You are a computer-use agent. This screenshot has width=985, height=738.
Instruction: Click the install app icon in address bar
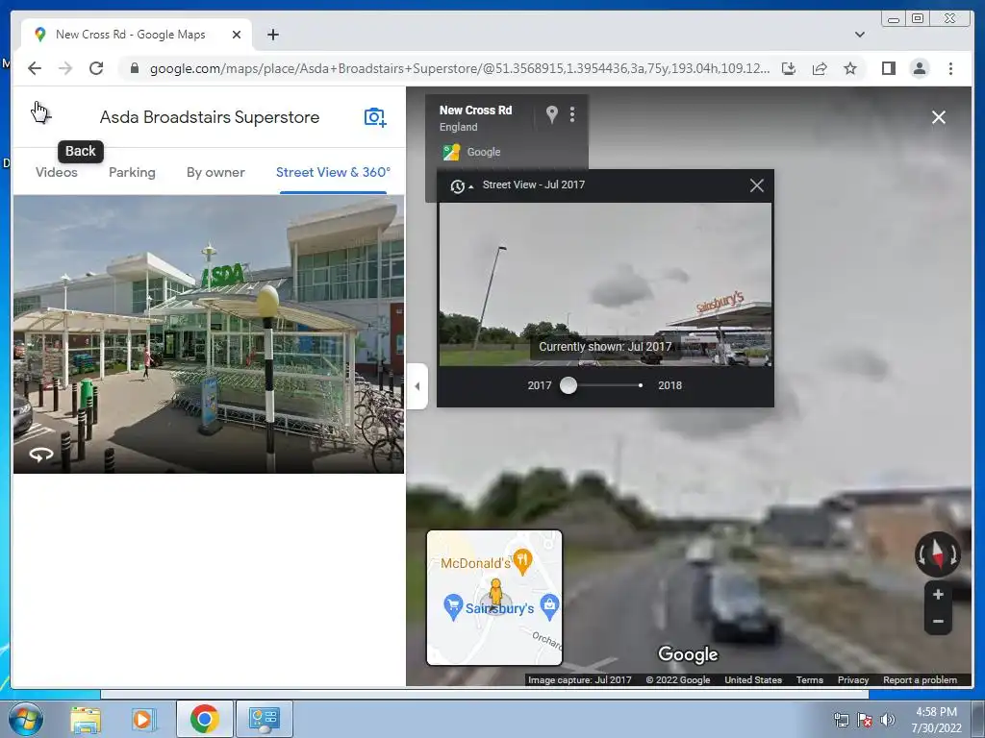tap(789, 68)
